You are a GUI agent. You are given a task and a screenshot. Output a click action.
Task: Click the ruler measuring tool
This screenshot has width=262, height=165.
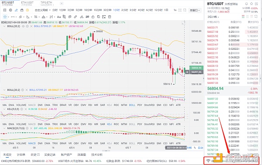76,17
